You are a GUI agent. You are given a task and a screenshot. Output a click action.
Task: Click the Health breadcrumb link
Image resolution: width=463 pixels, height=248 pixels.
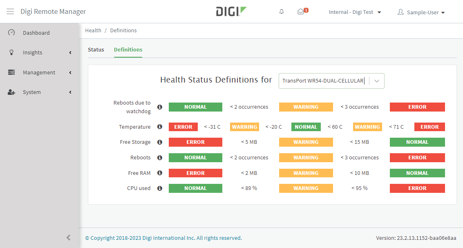click(93, 30)
